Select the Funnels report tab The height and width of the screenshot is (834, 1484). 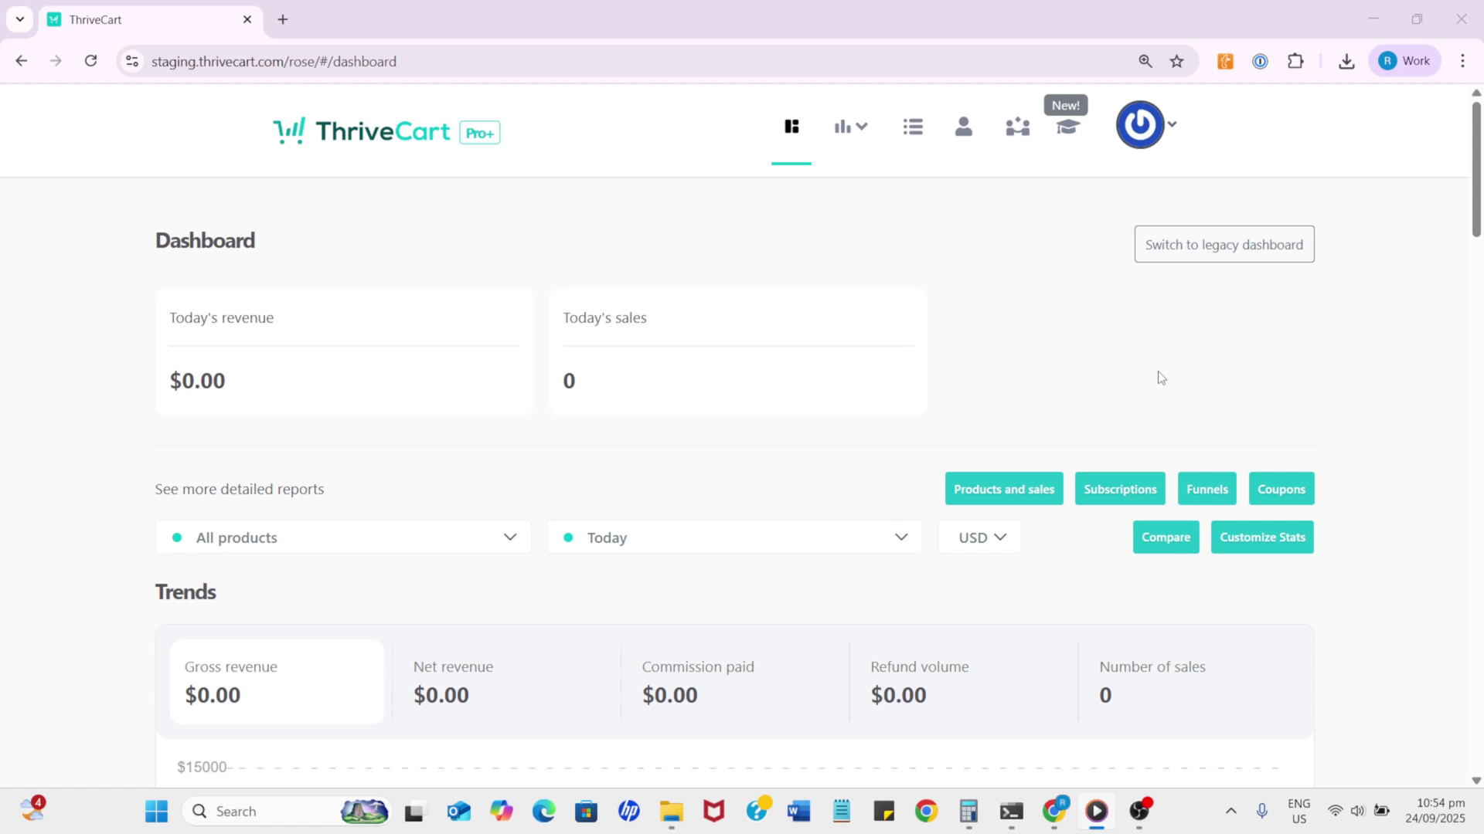pyautogui.click(x=1207, y=488)
